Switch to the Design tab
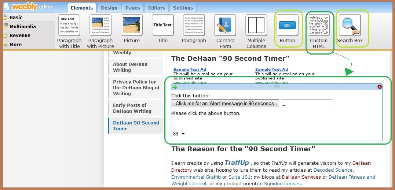The height and width of the screenshot is (190, 395). 109,8
